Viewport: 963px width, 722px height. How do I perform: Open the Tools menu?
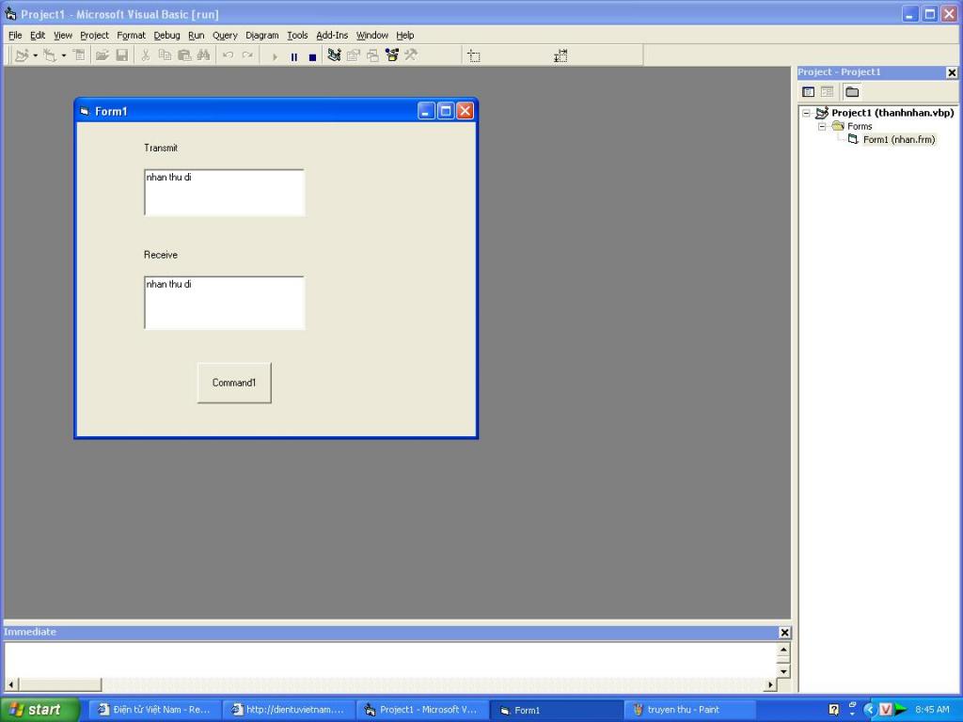(x=297, y=36)
